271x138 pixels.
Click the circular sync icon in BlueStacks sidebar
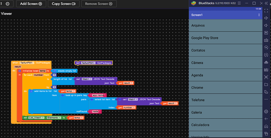[x=266, y=55]
